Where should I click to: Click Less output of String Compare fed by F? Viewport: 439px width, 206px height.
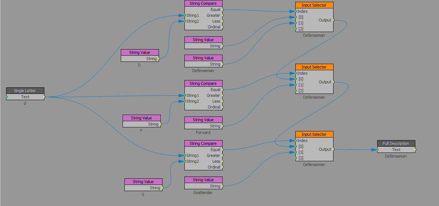click(223, 101)
